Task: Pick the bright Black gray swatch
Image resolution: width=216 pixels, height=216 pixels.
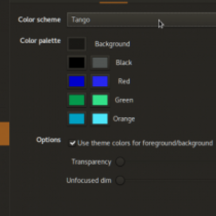Action: 100,63
